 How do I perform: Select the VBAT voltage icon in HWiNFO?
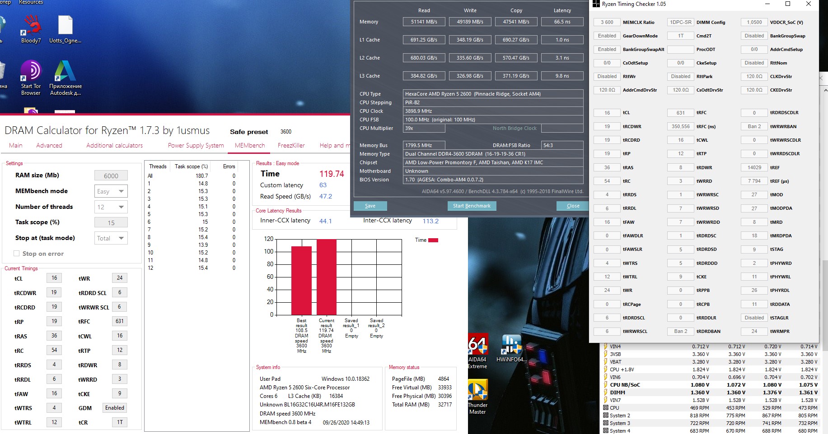(605, 362)
